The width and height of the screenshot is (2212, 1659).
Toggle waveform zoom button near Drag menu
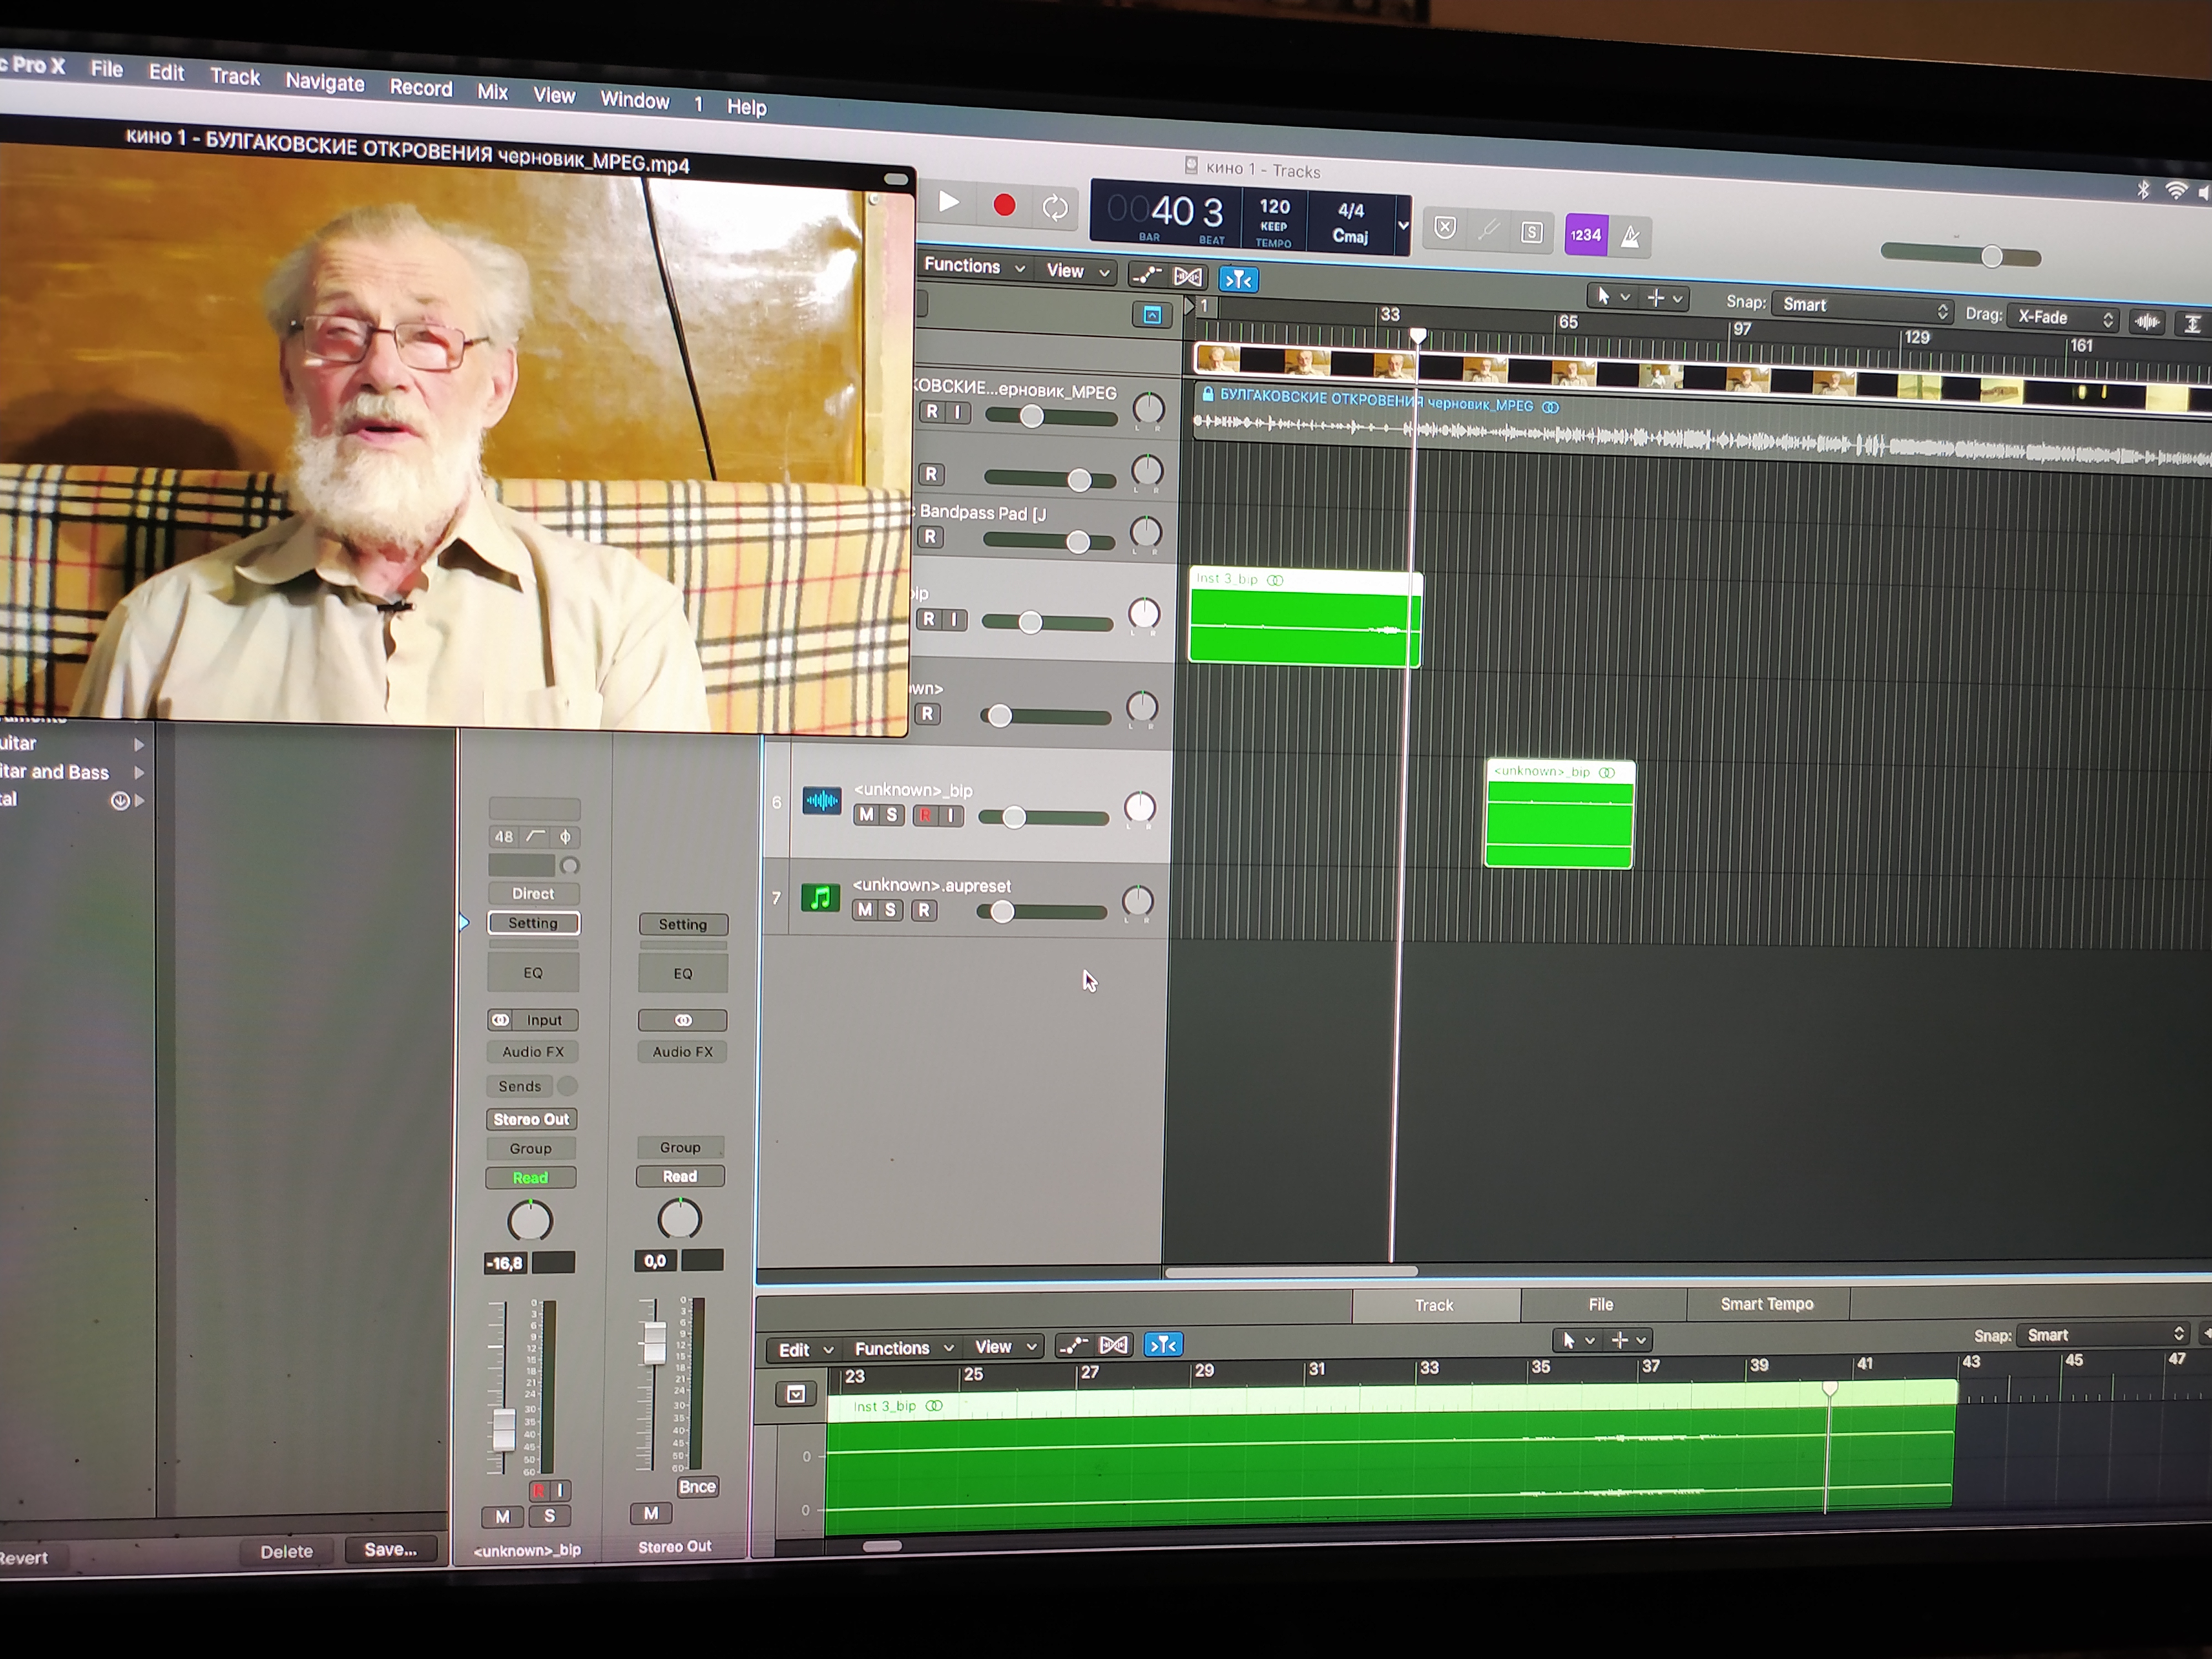click(x=2147, y=321)
